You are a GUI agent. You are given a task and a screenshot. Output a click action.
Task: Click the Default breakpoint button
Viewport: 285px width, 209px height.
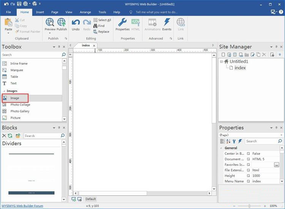coord(90,199)
